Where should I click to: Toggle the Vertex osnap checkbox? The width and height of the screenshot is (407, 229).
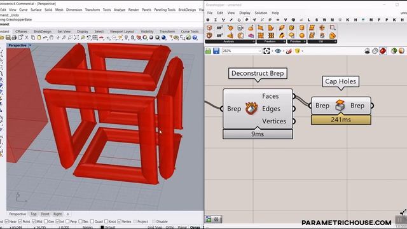click(x=119, y=221)
